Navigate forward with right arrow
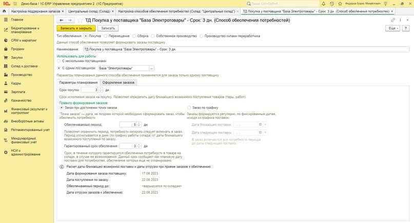 tap(70, 20)
